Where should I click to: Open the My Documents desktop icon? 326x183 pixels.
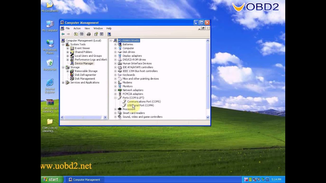(50, 7)
